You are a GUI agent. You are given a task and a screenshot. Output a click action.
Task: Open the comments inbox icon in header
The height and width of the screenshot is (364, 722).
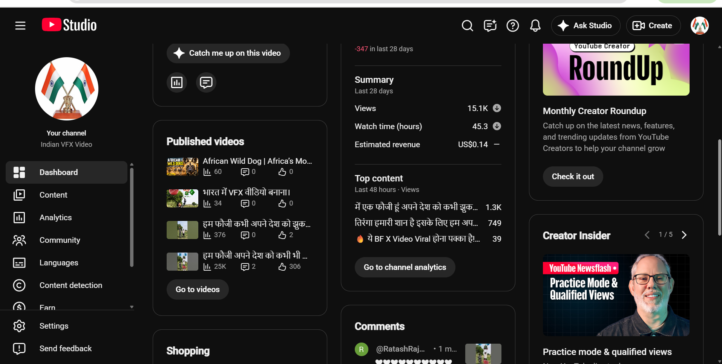(490, 26)
